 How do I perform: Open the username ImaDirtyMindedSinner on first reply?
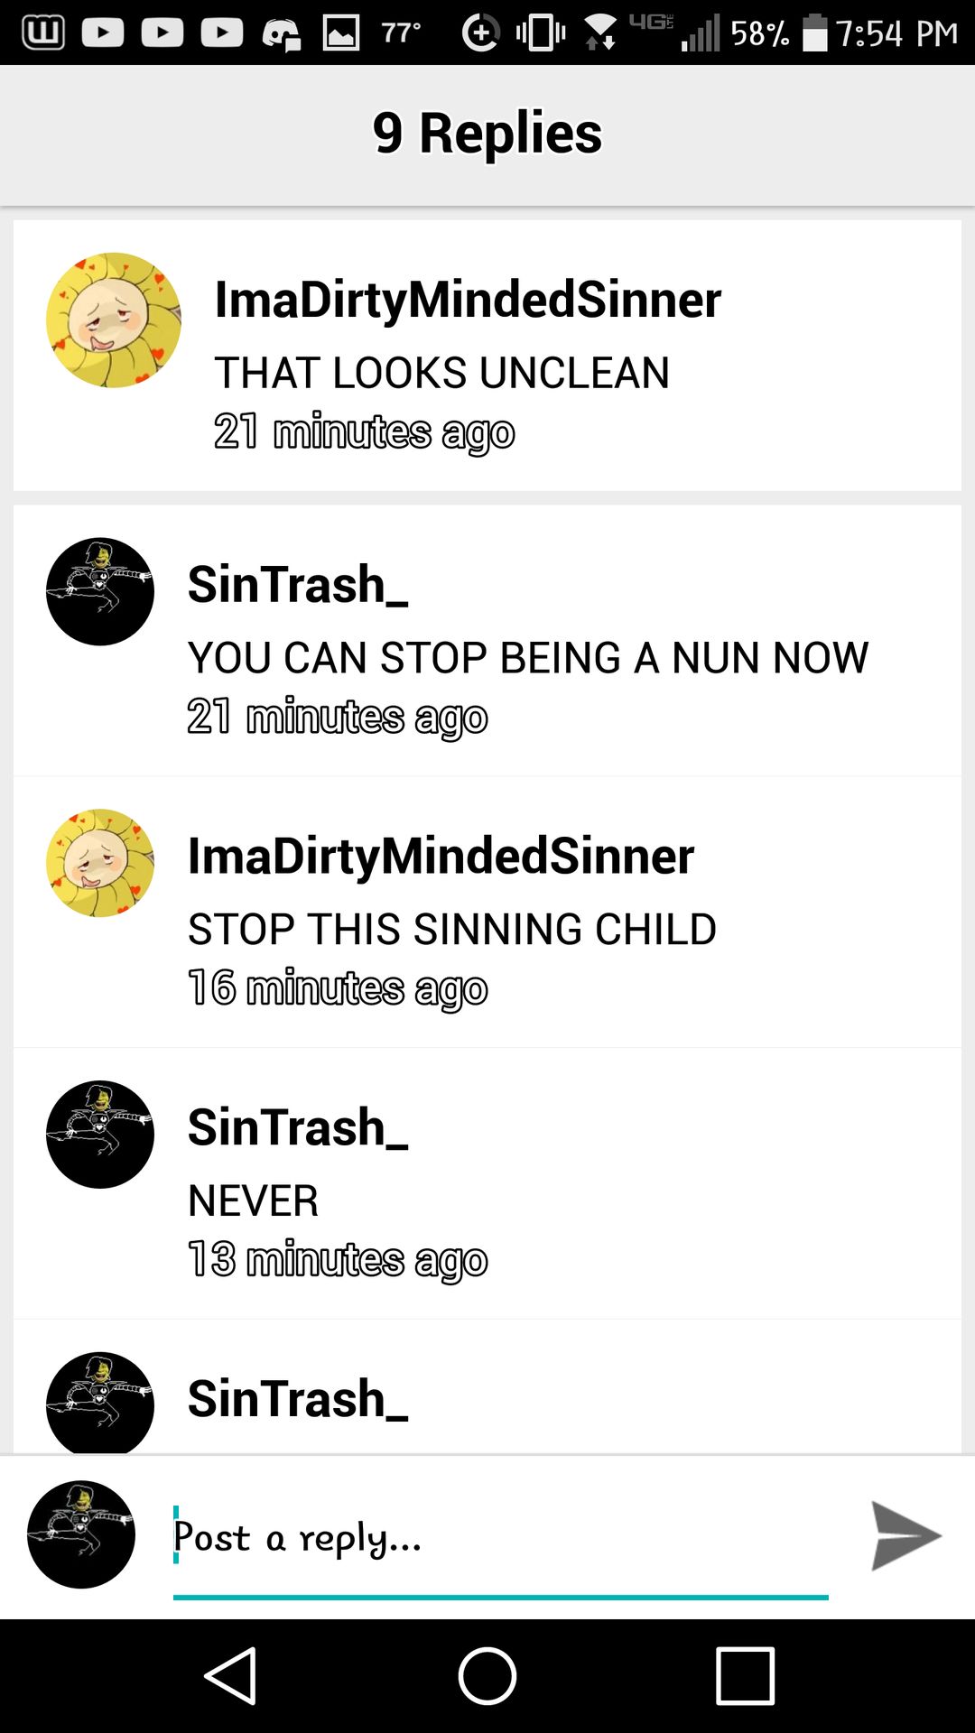pyautogui.click(x=468, y=300)
